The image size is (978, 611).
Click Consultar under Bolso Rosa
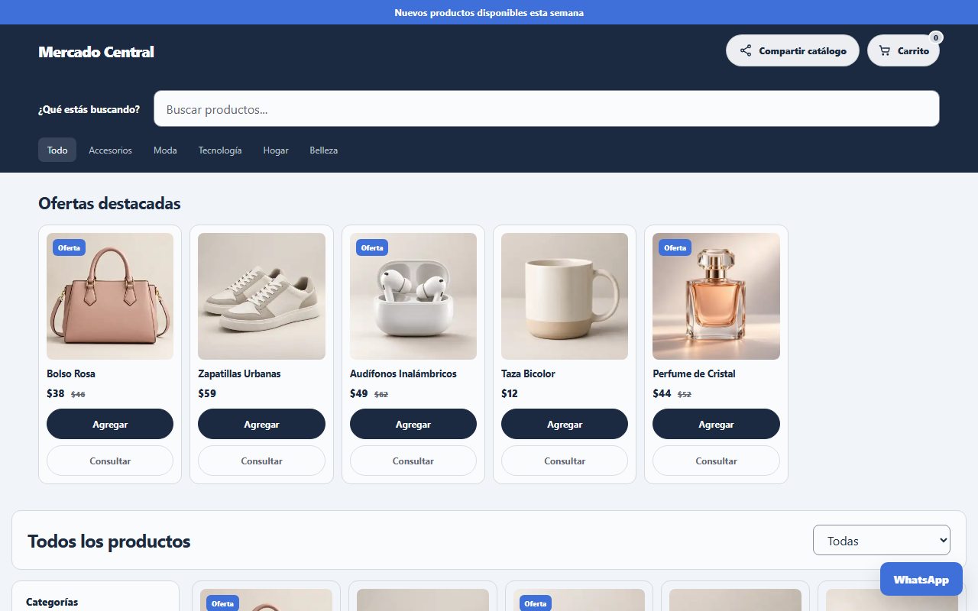click(110, 461)
